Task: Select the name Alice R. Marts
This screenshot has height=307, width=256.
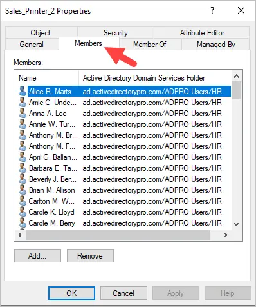Action: click(50, 92)
